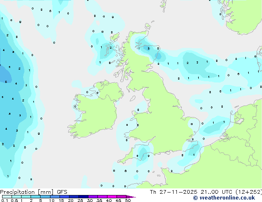Click the above-50 mm arrow tip of legend

[x=131, y=197]
